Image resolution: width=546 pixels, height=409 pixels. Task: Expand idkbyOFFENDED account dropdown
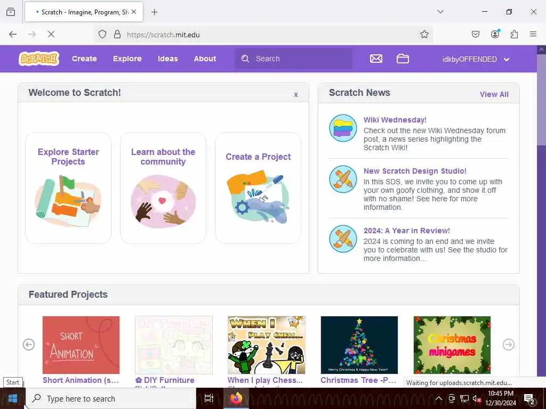coord(476,59)
